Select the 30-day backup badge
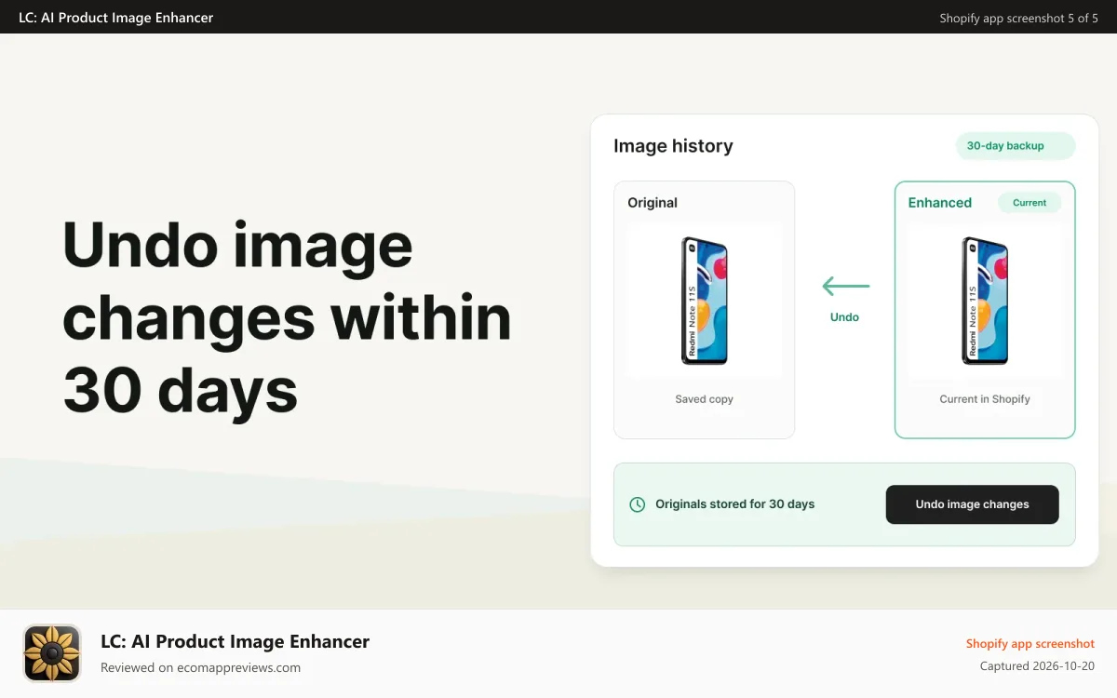This screenshot has height=698, width=1117. coord(1015,146)
